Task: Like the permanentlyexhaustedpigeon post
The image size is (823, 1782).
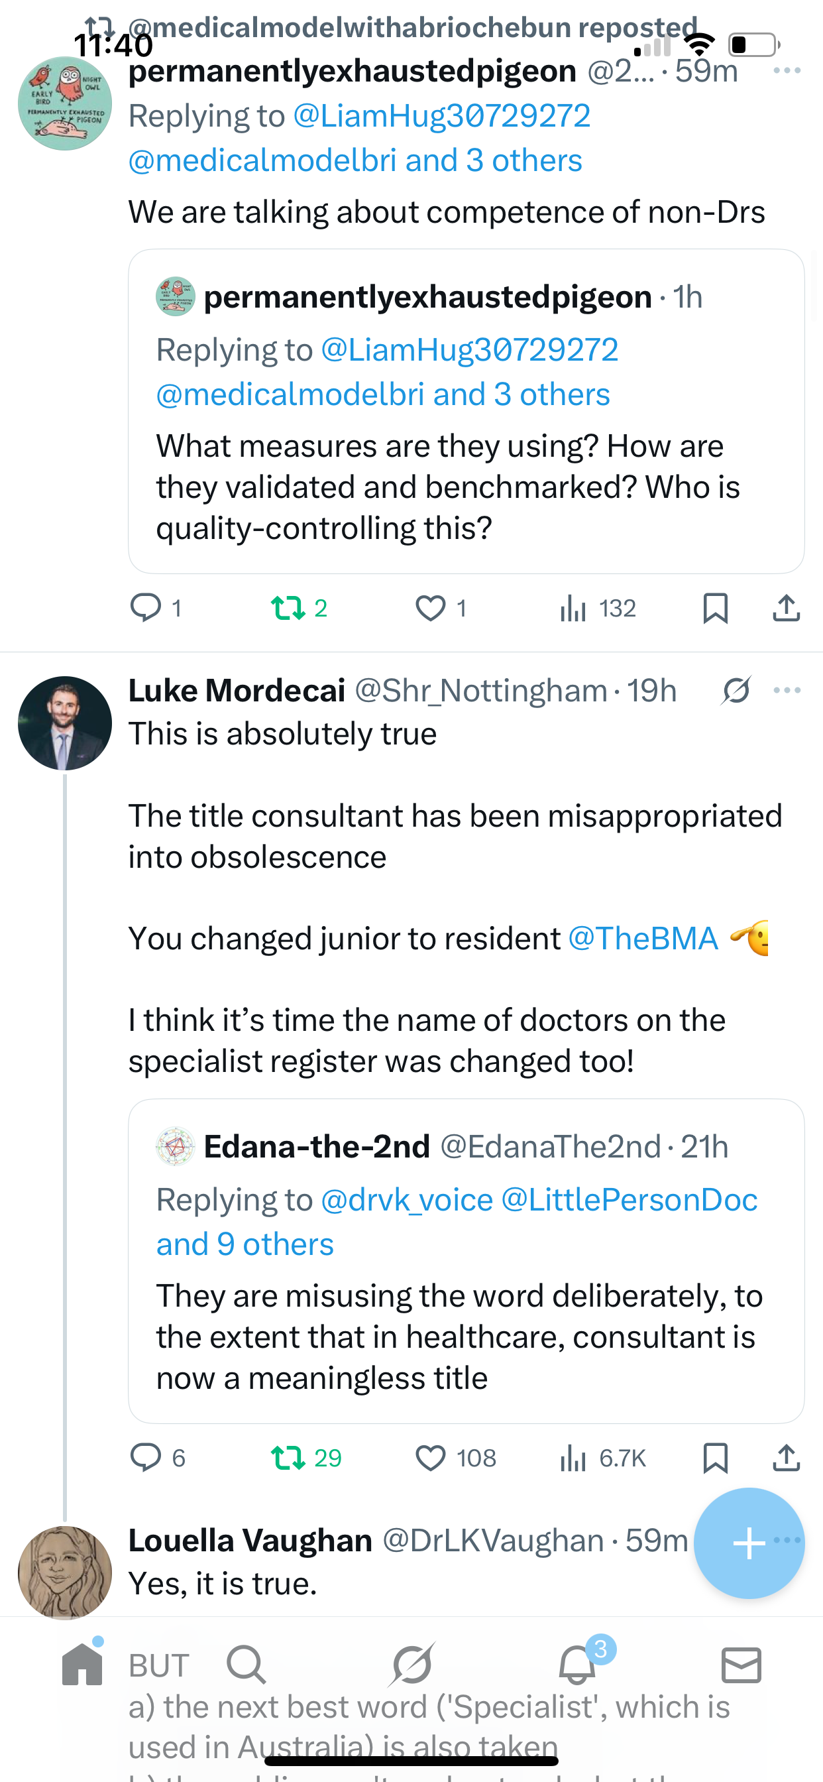Action: (x=430, y=608)
